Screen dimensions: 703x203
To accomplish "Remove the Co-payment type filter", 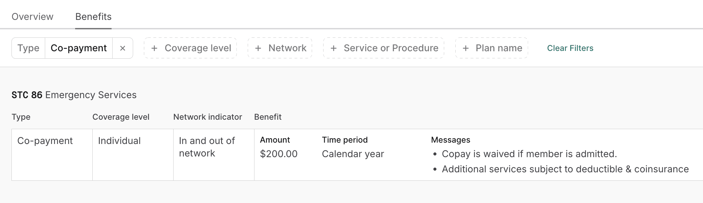I will click(123, 48).
